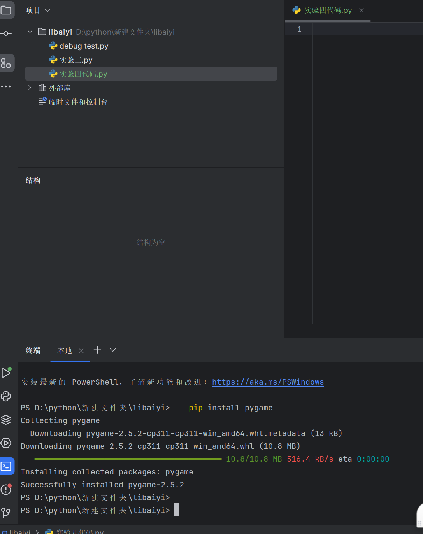This screenshot has height=534, width=423.
Task: Open terminal shell options dropdown arrow
Action: point(113,350)
